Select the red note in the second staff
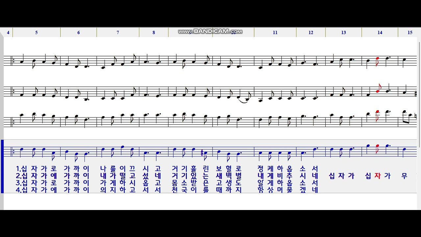421x237 pixels. click(378, 89)
